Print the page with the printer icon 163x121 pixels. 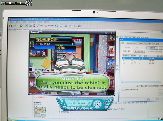[x=66, y=26]
